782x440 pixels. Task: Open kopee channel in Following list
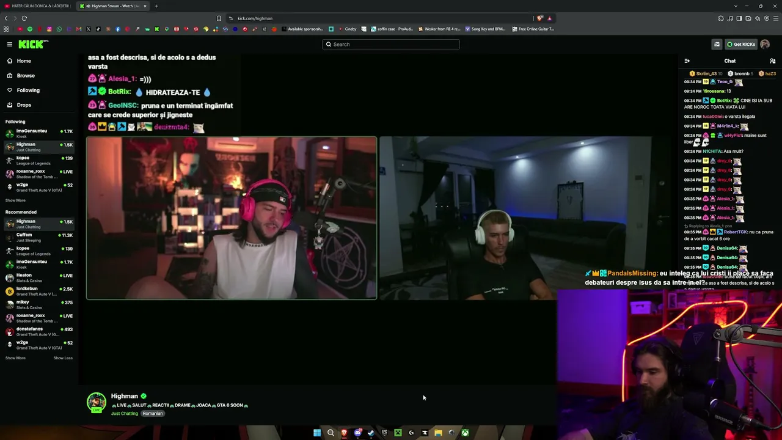(x=38, y=160)
